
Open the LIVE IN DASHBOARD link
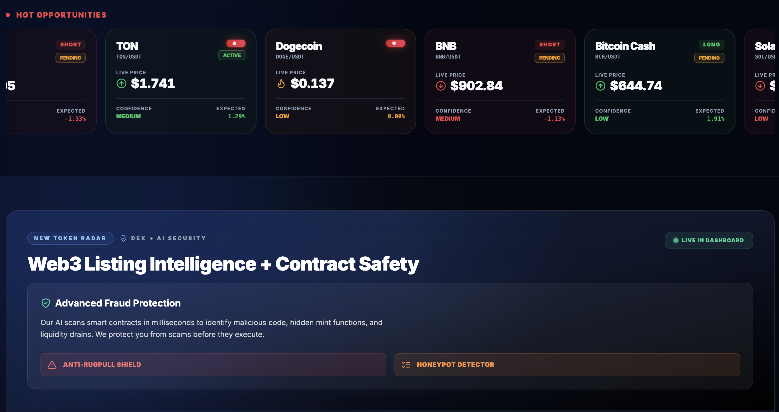(709, 240)
